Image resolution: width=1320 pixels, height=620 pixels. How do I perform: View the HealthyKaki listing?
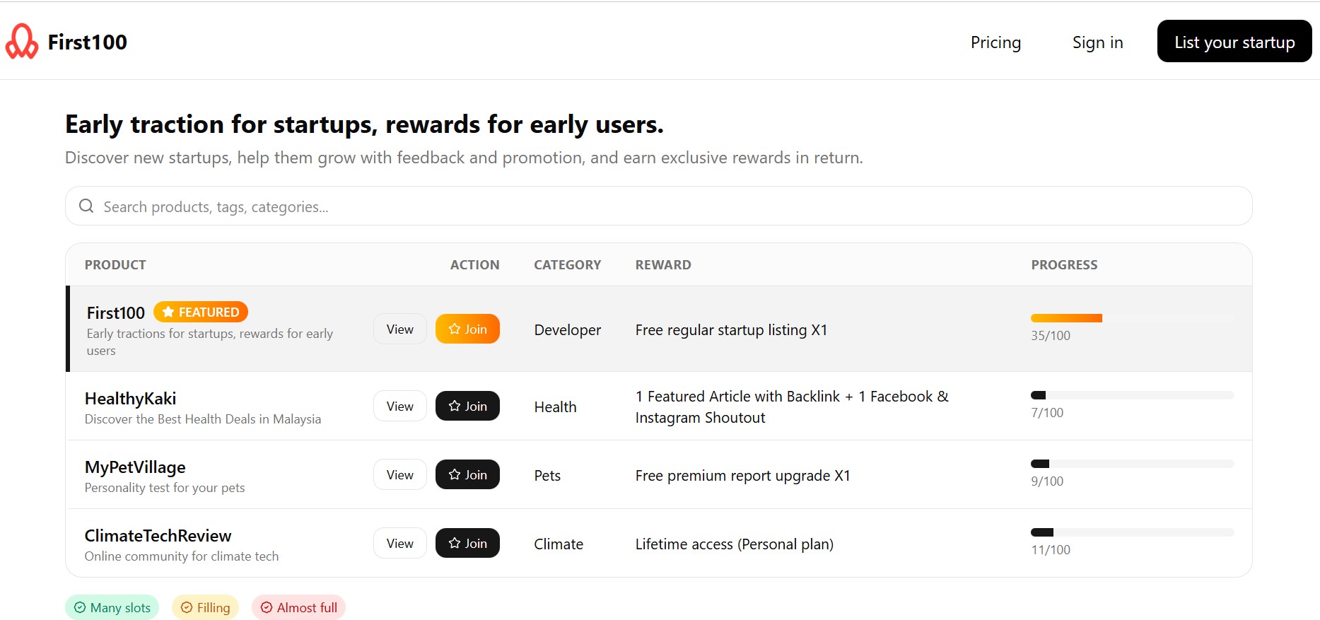point(399,406)
